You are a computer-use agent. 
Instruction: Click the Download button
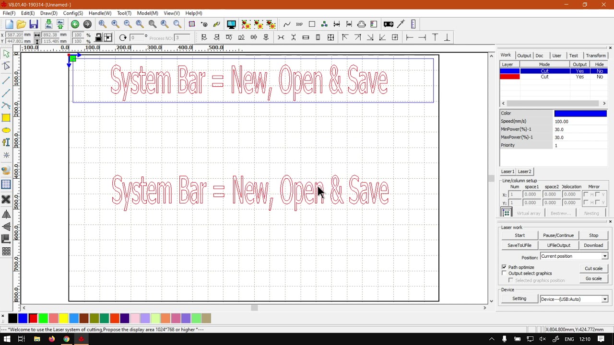click(593, 245)
